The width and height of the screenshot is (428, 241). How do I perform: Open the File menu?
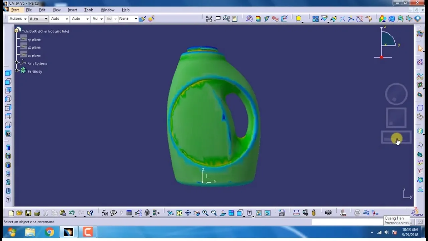coord(29,10)
